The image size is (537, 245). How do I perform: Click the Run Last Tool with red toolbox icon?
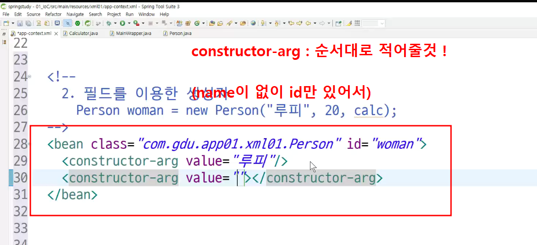[x=136, y=23]
